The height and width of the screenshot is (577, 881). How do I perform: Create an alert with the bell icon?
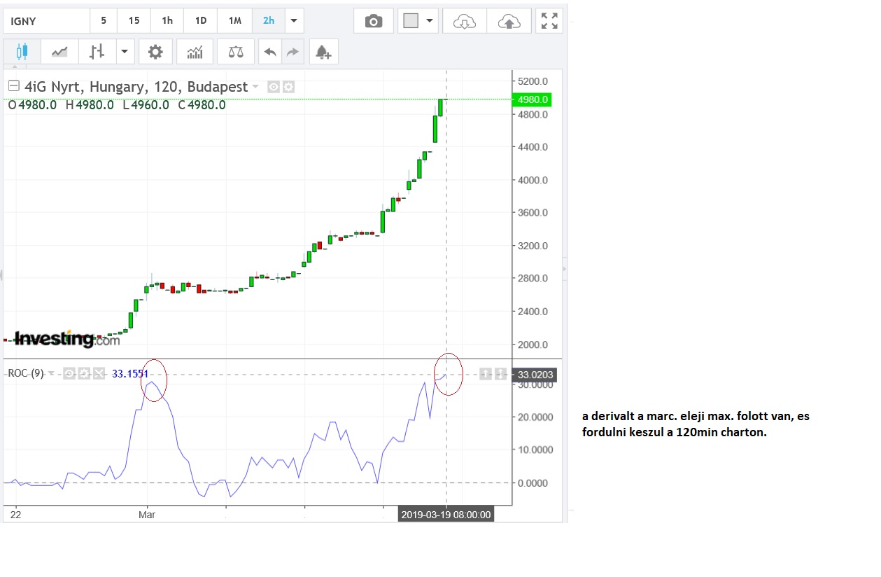(x=323, y=51)
